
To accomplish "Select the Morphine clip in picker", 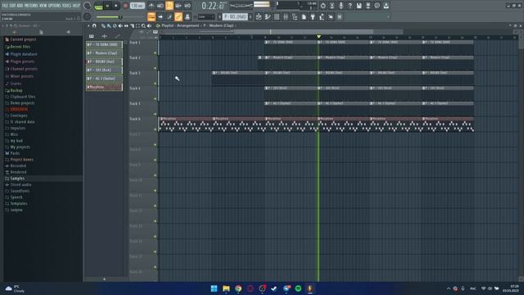I will (104, 87).
